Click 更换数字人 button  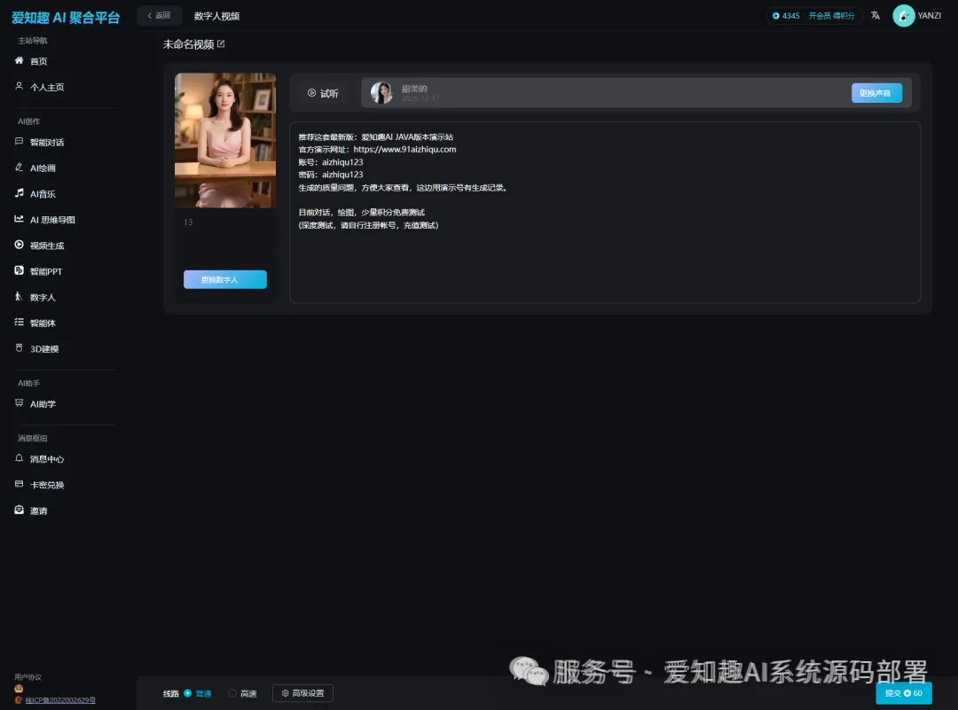[x=224, y=279]
